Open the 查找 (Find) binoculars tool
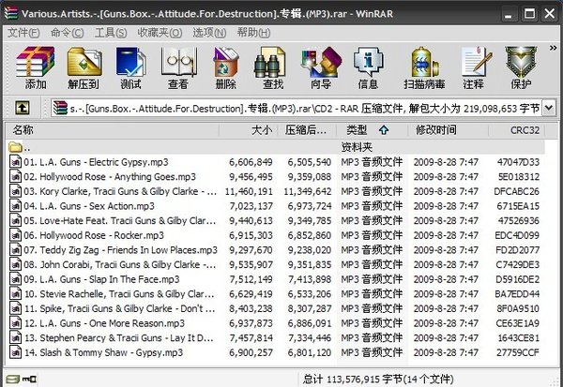Screen dimensions: 563x387 click(x=273, y=67)
